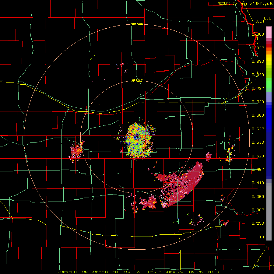
Task: Click the 0.360 scale value
Action: [258, 197]
